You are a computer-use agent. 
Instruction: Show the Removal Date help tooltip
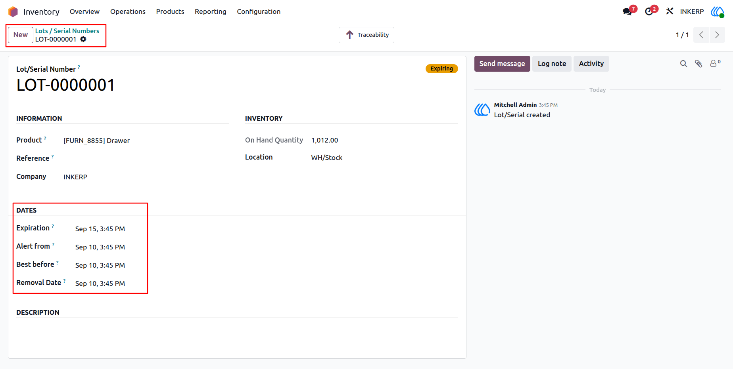point(65,281)
